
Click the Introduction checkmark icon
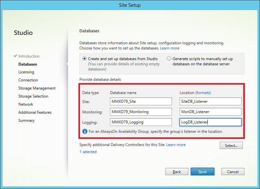(15, 56)
